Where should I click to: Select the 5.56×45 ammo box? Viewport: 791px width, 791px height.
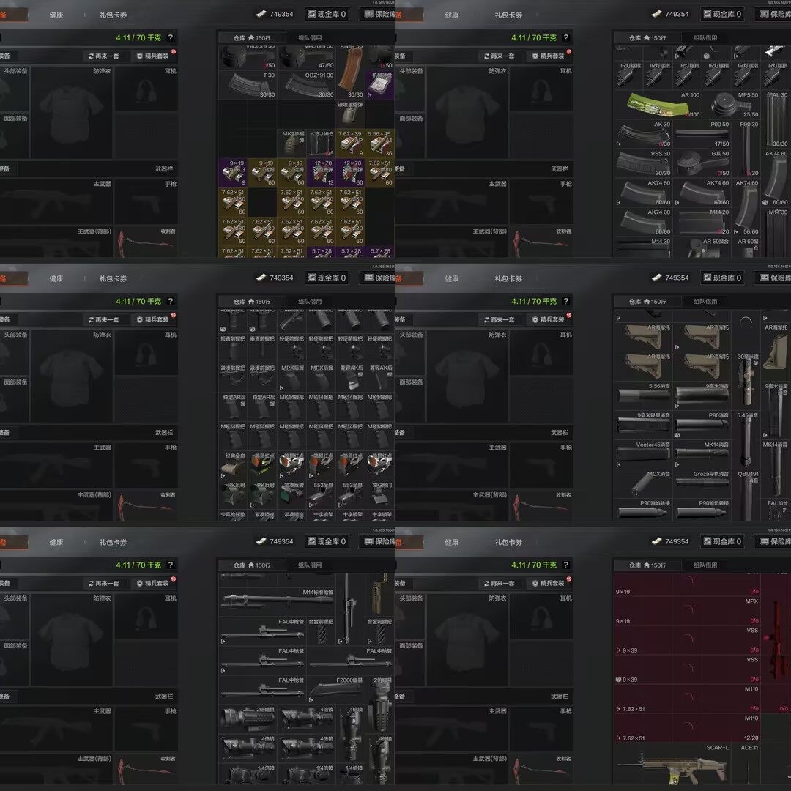[379, 144]
